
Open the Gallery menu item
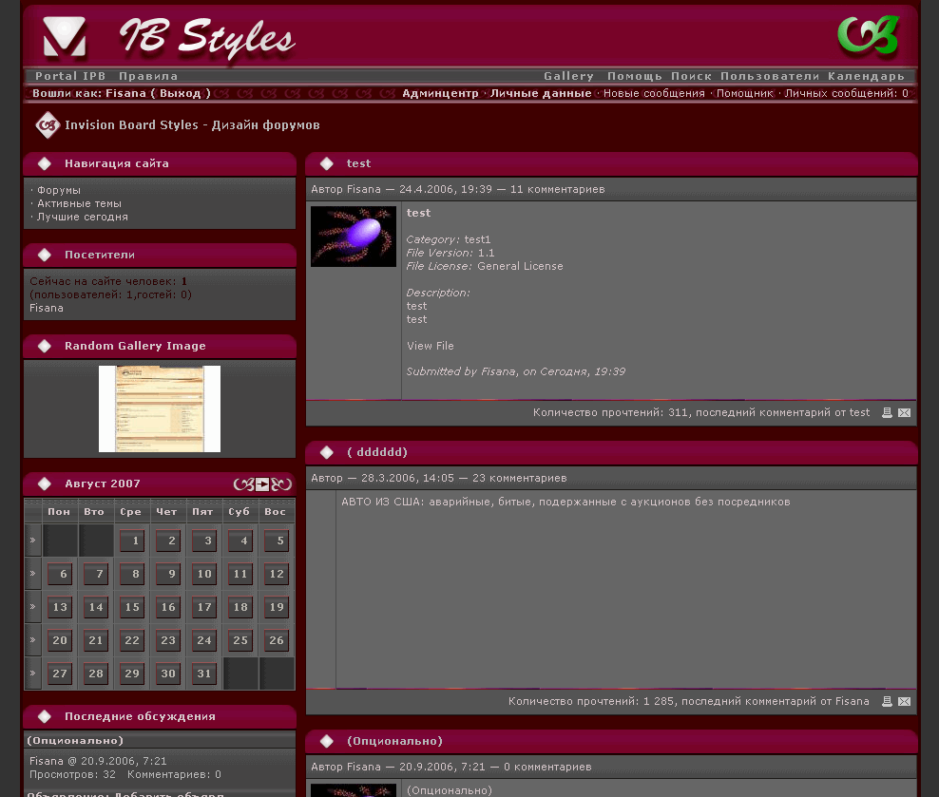coord(568,76)
